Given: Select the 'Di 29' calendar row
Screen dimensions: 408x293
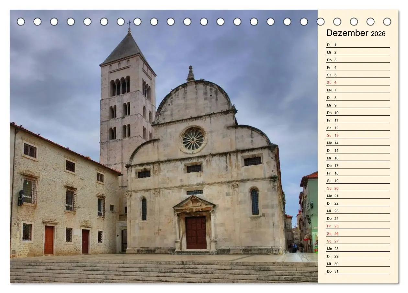Looking at the screenshot, I should (x=358, y=256).
